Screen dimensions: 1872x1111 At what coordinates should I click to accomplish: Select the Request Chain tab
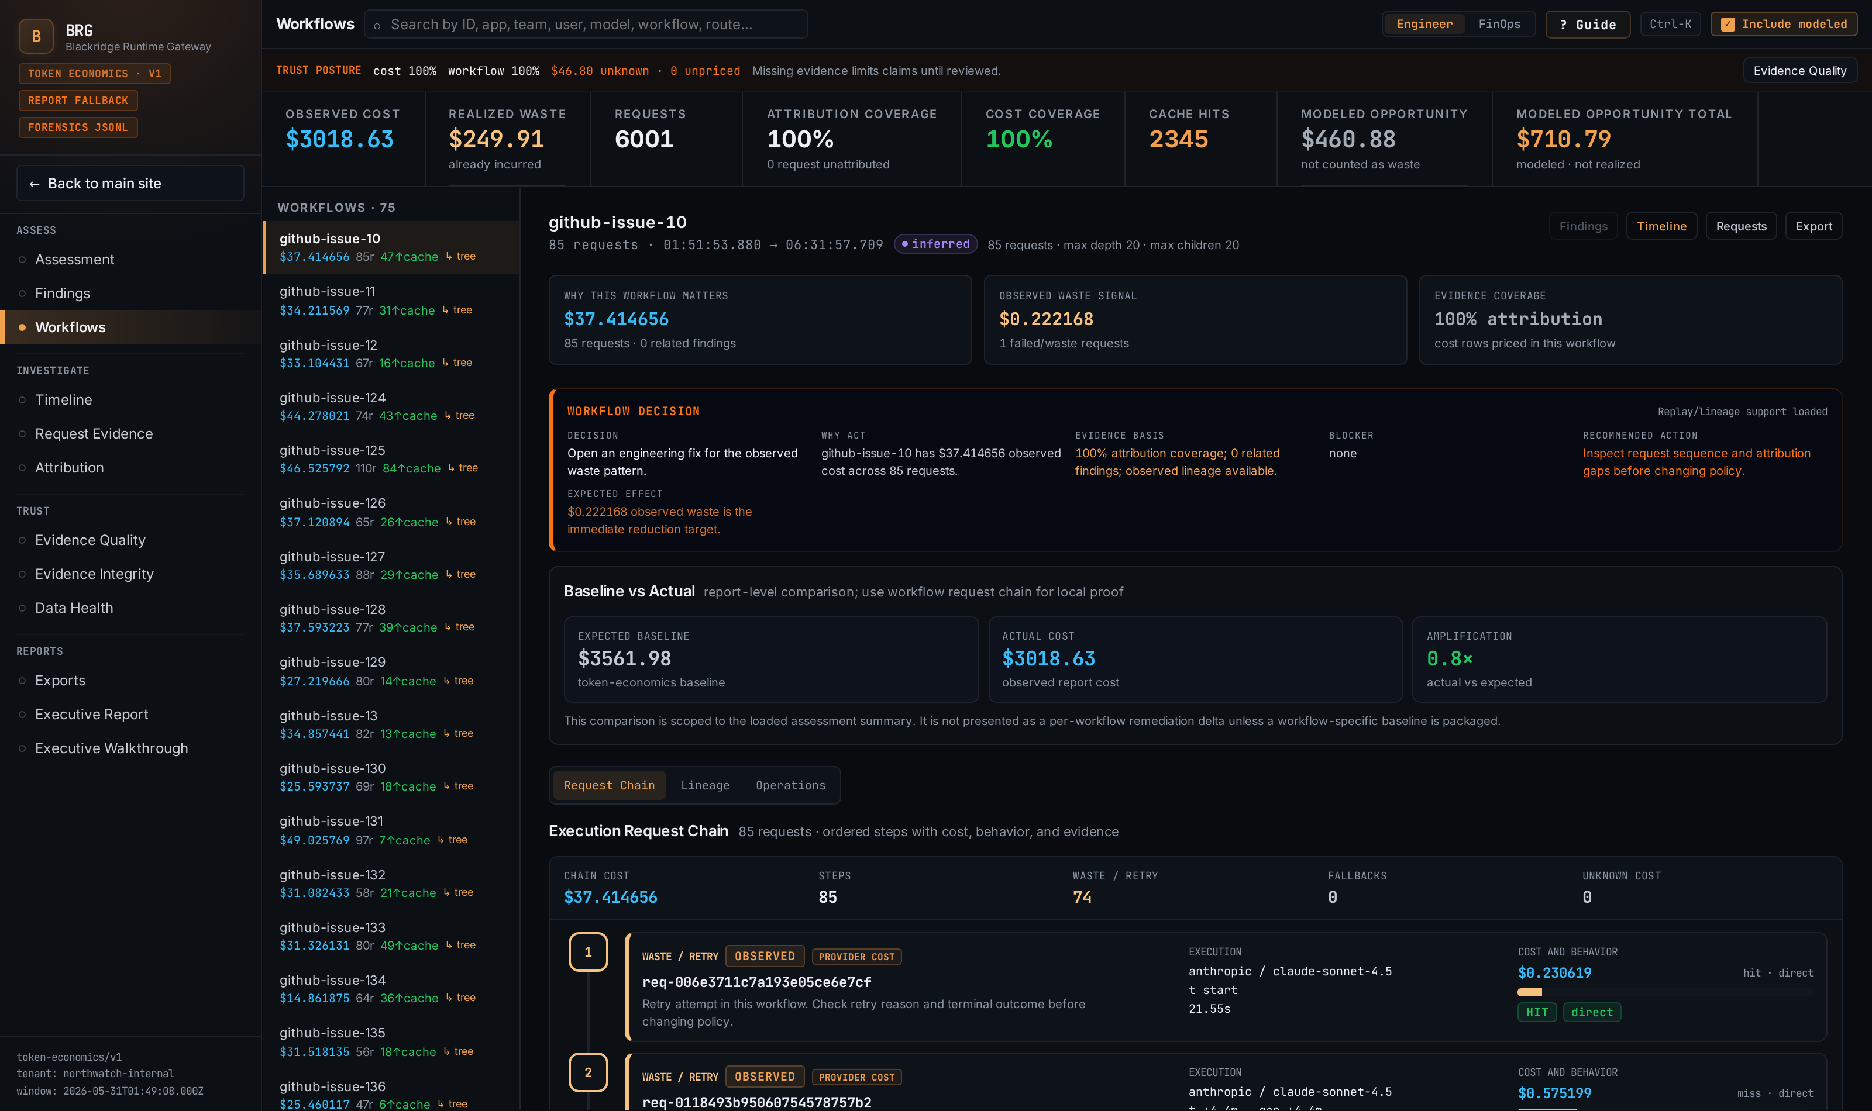609,785
